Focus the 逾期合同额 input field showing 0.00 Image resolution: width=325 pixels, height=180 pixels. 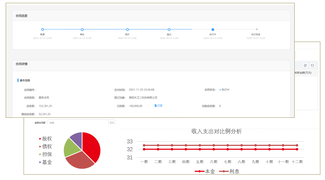point(78,123)
